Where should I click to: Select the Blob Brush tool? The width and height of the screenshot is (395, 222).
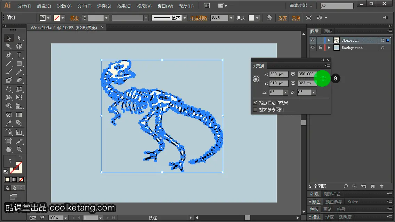point(9,80)
